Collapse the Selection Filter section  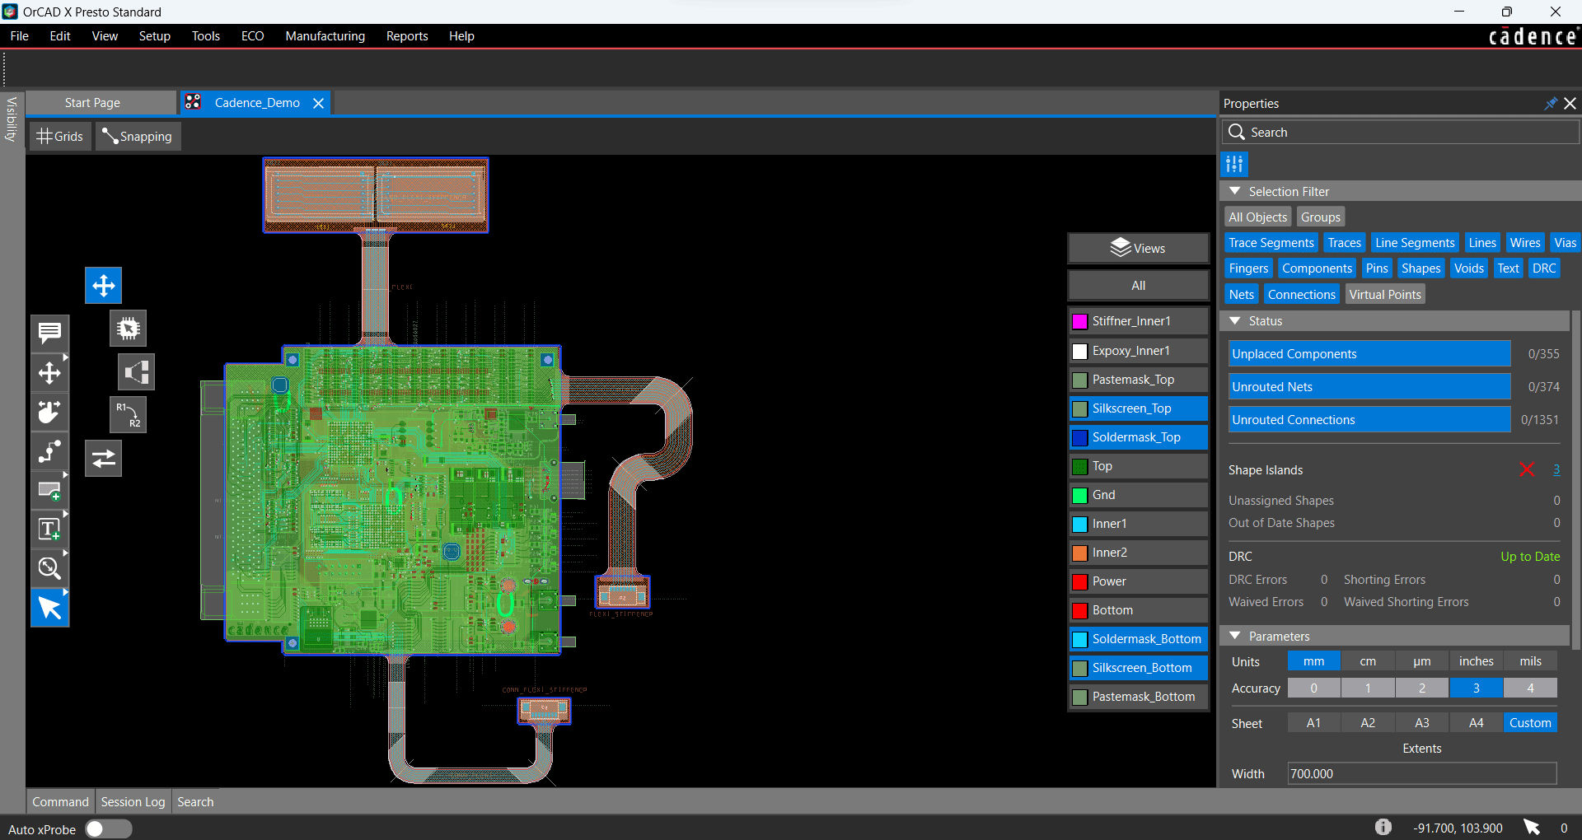pos(1234,191)
